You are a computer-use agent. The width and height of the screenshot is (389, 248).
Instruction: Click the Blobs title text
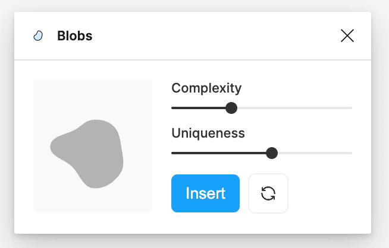point(75,36)
